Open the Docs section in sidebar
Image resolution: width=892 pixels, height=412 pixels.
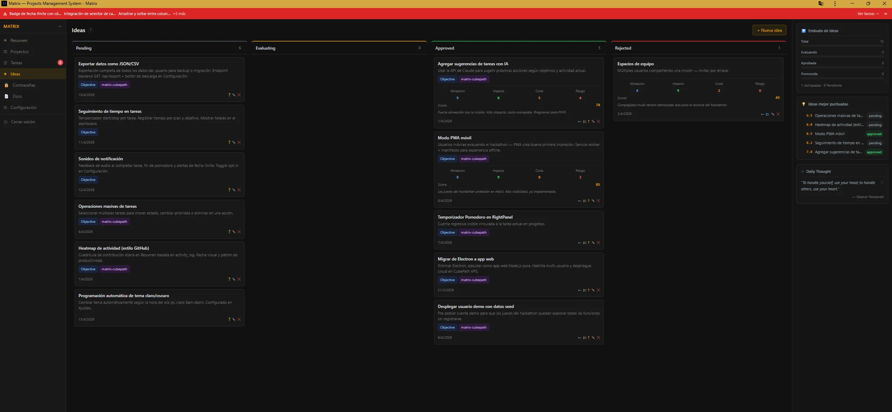pos(17,96)
